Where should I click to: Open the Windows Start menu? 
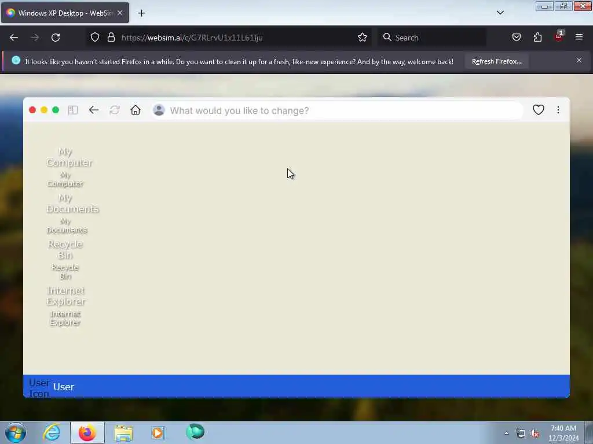coord(16,432)
